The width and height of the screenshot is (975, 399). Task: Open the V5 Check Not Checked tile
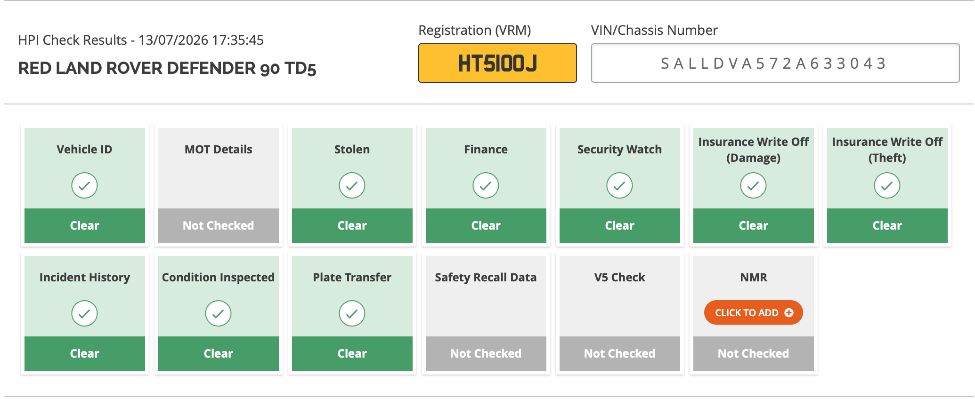[x=620, y=313]
